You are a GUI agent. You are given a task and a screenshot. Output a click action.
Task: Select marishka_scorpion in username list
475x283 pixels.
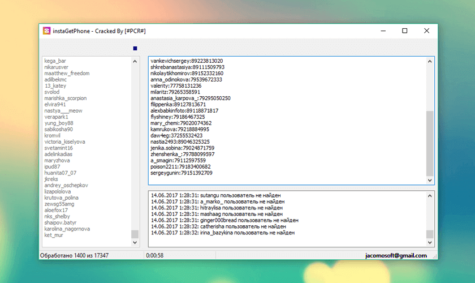(66, 98)
